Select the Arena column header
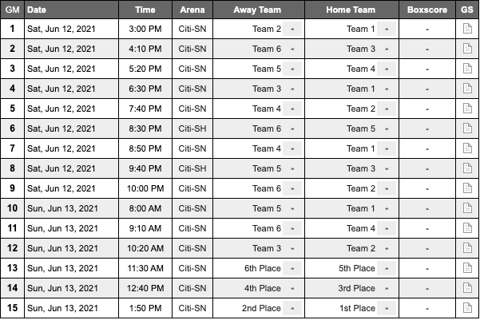 pos(192,10)
